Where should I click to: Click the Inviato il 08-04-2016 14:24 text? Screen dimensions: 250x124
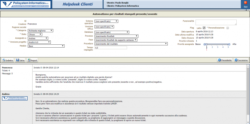[46, 94]
